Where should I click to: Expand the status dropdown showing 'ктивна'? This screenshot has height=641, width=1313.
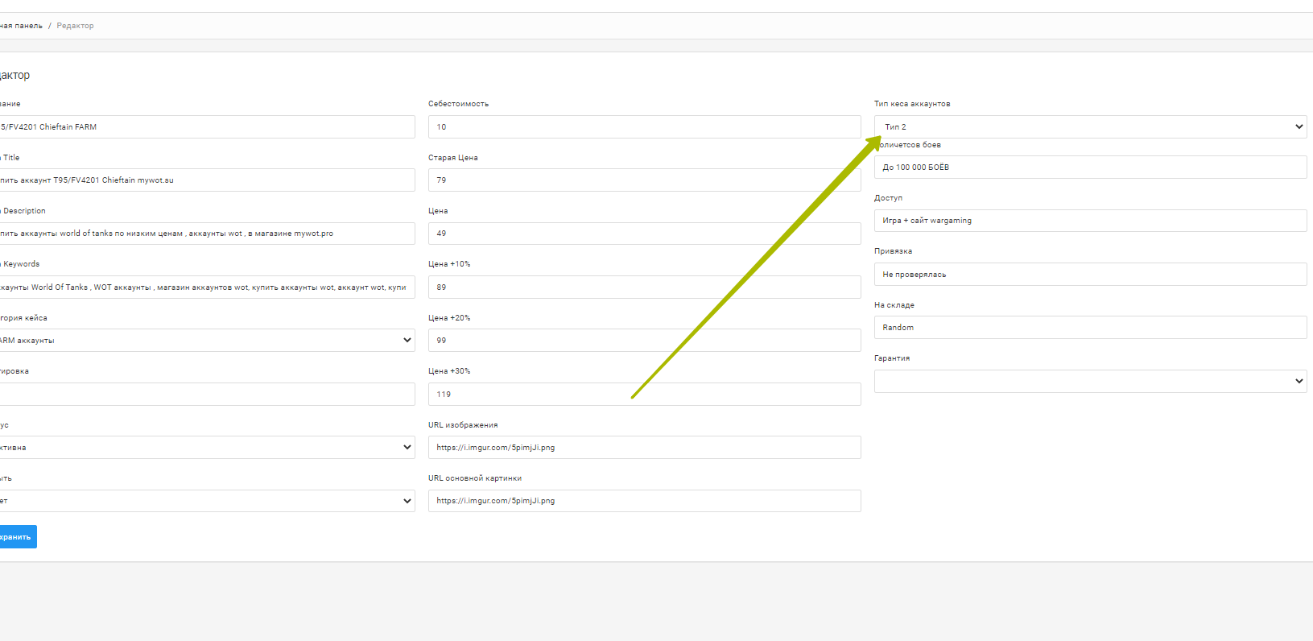pyautogui.click(x=206, y=447)
